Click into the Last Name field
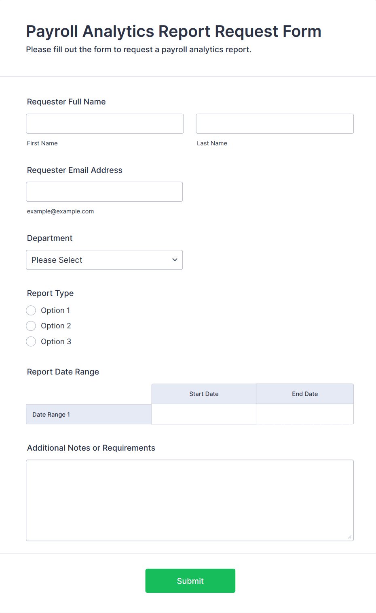Screen dimensions: 376x613 tap(275, 123)
